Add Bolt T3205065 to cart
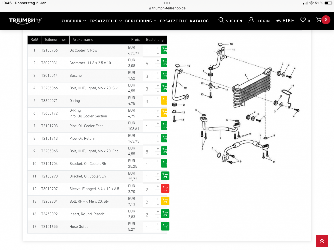This screenshot has height=250, width=334. pos(164,151)
